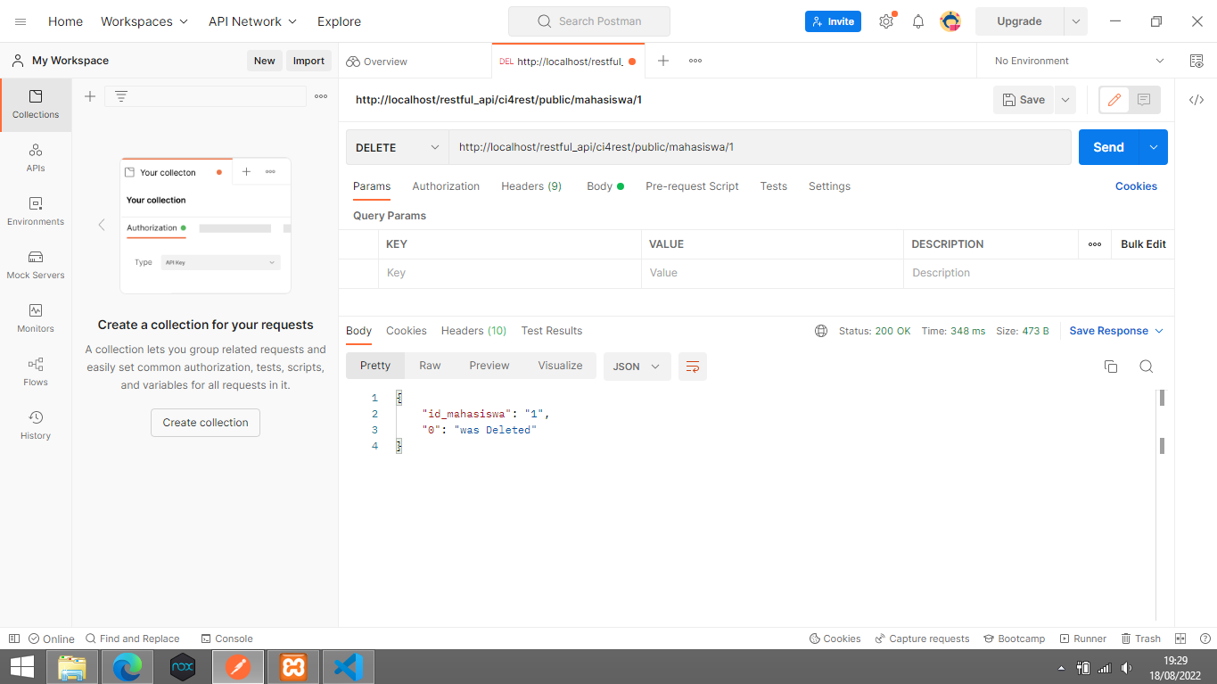Open the Monitors sidebar section

point(36,318)
